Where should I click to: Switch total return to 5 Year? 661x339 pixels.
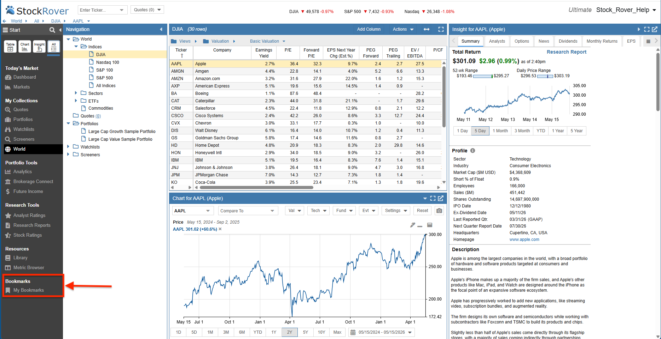pyautogui.click(x=576, y=131)
